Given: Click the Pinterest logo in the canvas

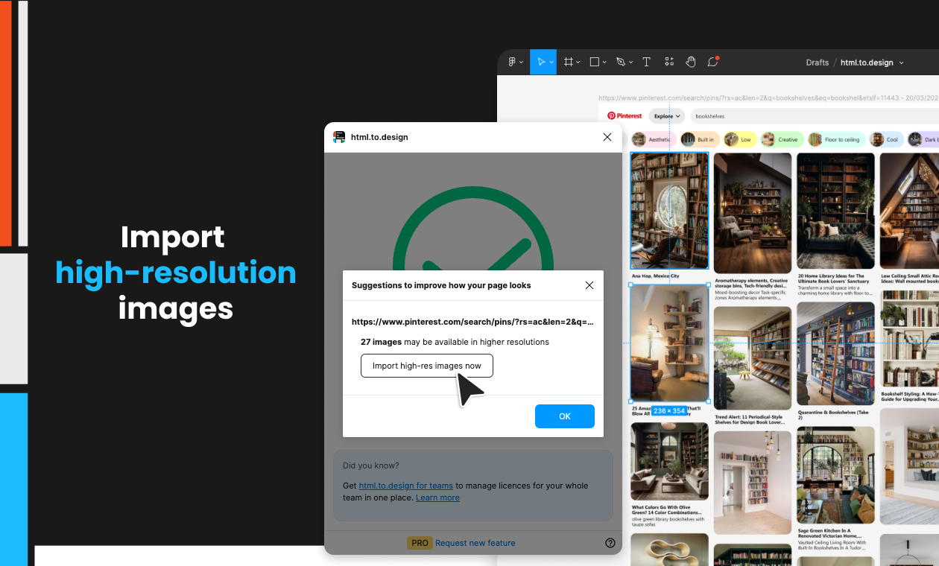Looking at the screenshot, I should (625, 116).
